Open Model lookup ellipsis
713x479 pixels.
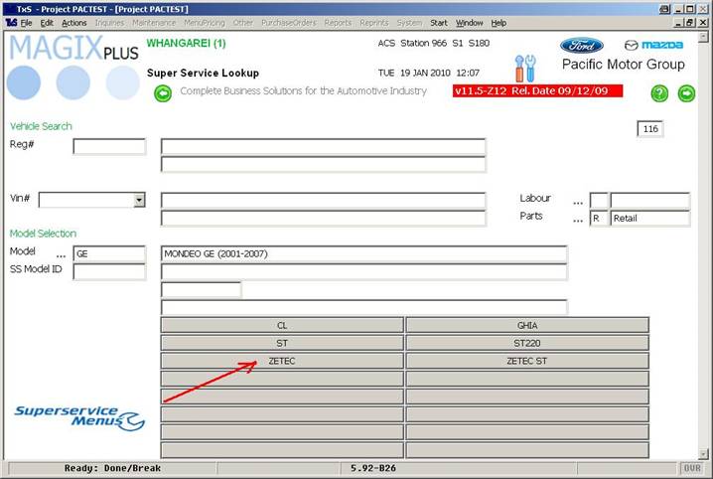(61, 254)
